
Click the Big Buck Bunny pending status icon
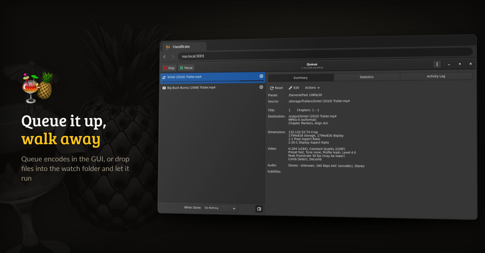[164, 88]
